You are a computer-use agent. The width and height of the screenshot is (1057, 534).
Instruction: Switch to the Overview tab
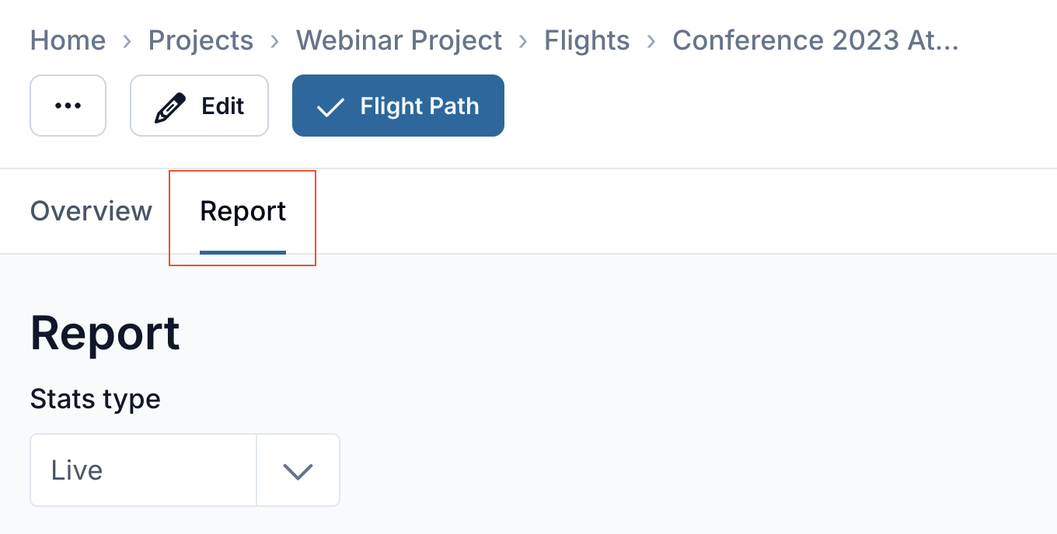tap(91, 211)
